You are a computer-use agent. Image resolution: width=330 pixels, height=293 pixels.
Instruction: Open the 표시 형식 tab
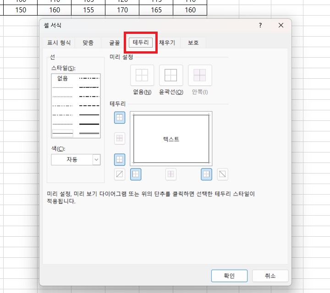coord(59,43)
